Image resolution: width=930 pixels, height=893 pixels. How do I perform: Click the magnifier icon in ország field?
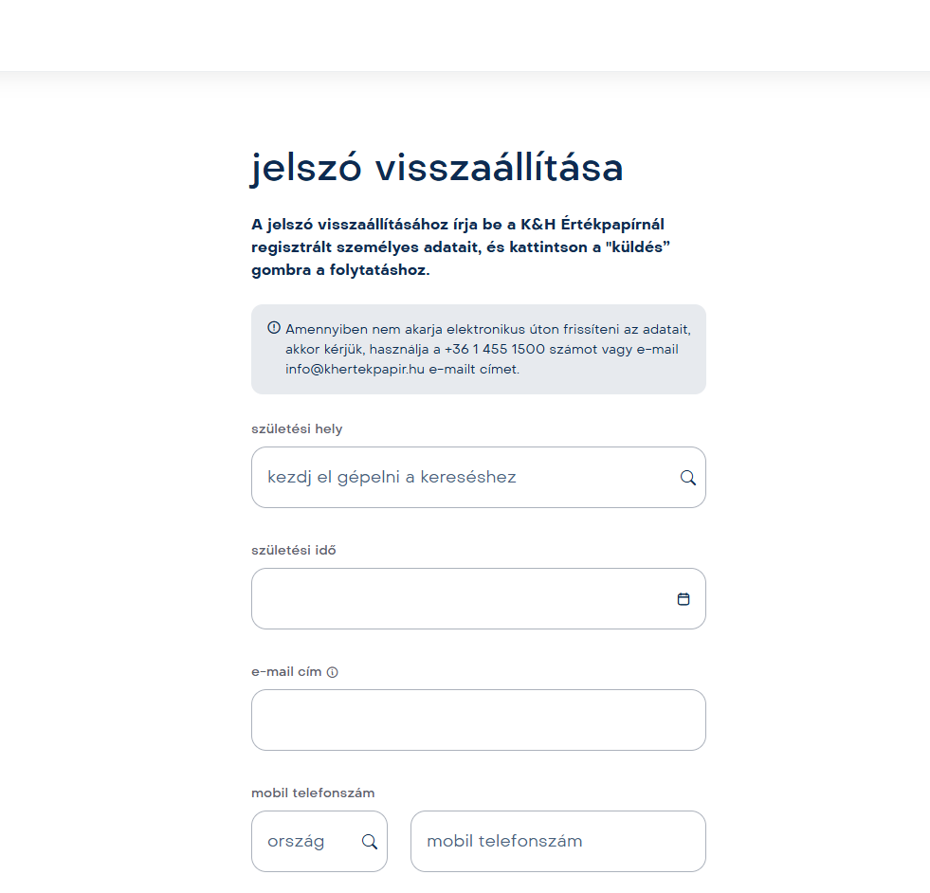tap(370, 842)
